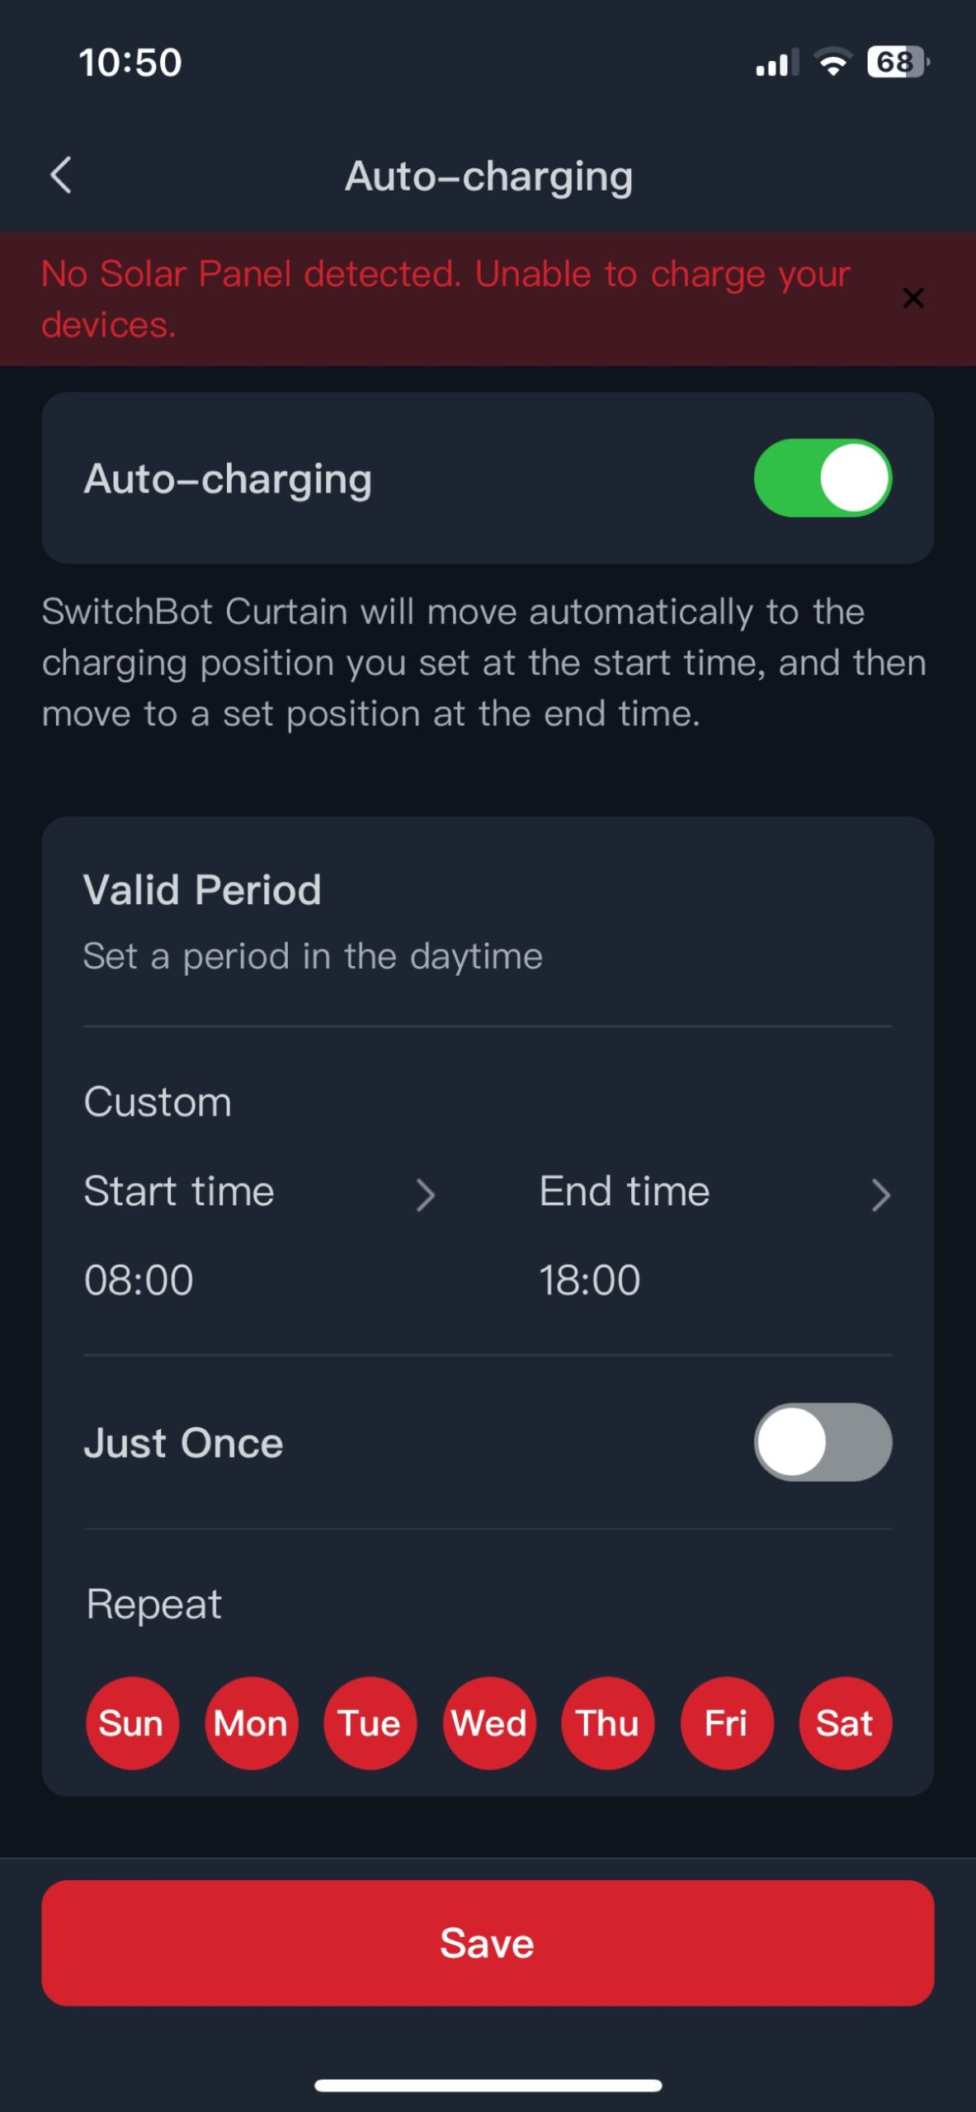
Task: Open the End time chevron
Action: [880, 1195]
